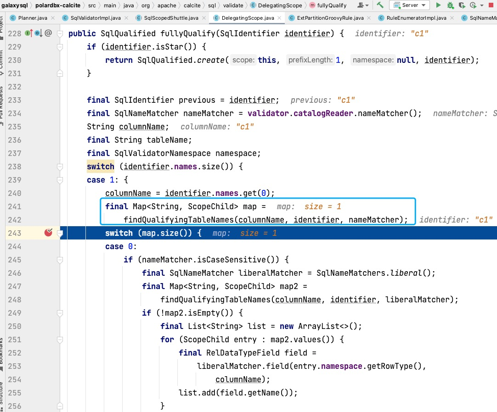This screenshot has height=412, width=497.
Task: Click the highlighted 'switch' keyword on line 238
Action: pyautogui.click(x=101, y=167)
